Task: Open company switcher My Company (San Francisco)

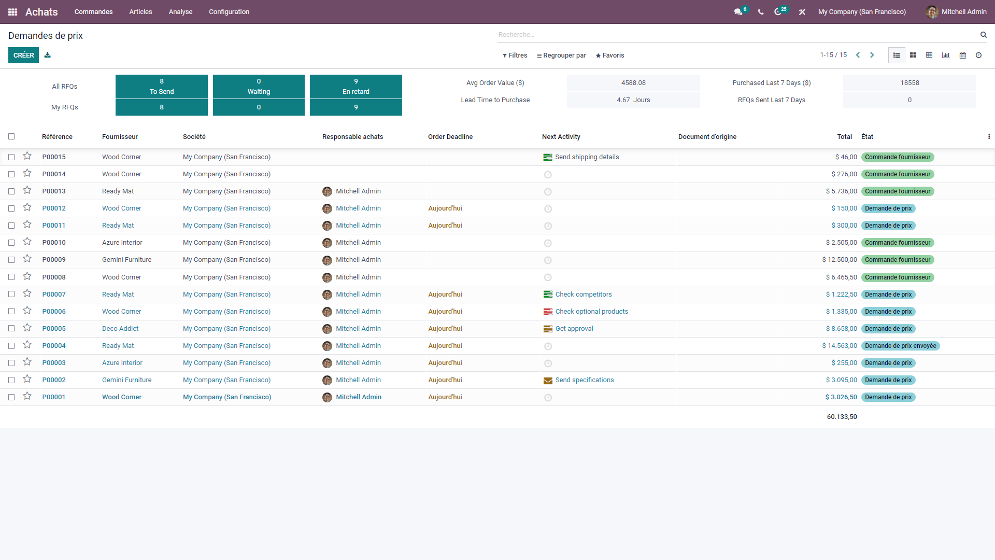Action: click(862, 11)
